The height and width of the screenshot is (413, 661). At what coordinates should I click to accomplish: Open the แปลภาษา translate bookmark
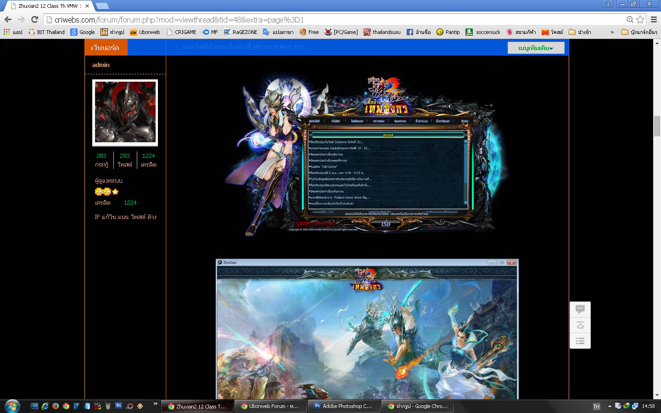click(x=278, y=32)
